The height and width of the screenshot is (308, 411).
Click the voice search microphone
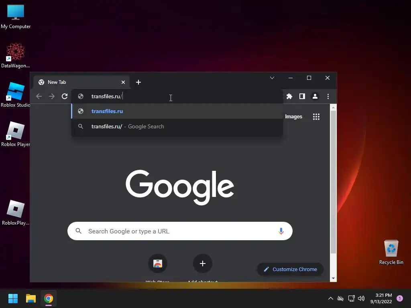coord(281,231)
